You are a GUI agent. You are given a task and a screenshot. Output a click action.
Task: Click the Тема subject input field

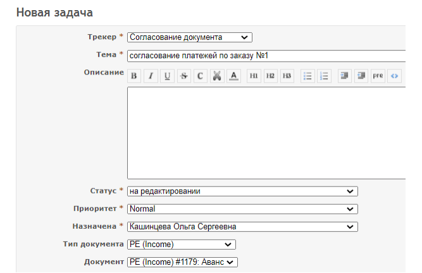[x=266, y=56]
